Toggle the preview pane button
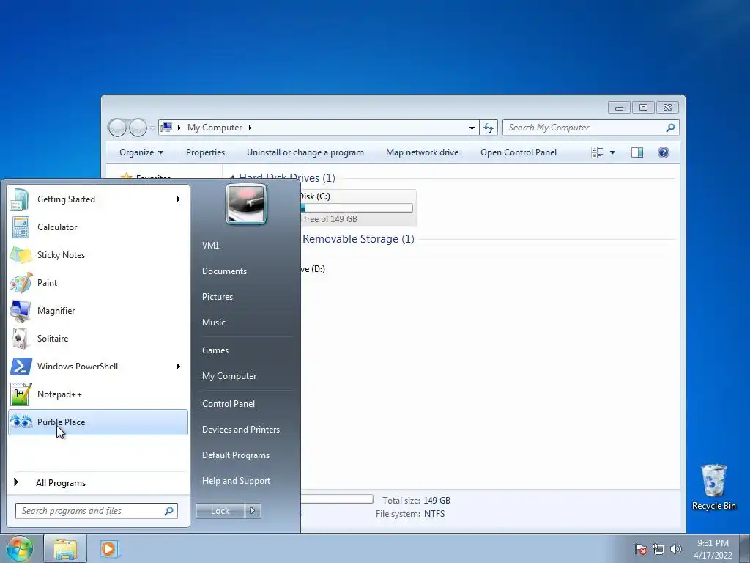Image resolution: width=750 pixels, height=563 pixels. [637, 152]
